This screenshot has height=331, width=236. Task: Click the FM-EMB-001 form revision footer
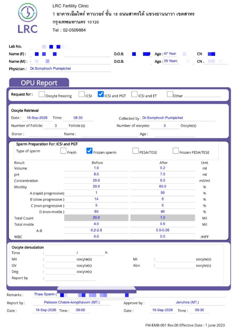coord(185,325)
